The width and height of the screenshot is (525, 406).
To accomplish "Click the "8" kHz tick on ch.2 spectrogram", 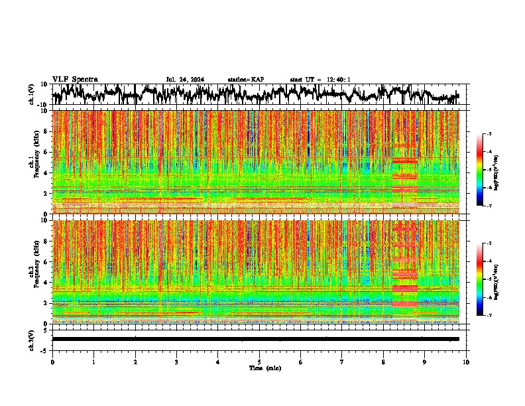I will point(46,241).
